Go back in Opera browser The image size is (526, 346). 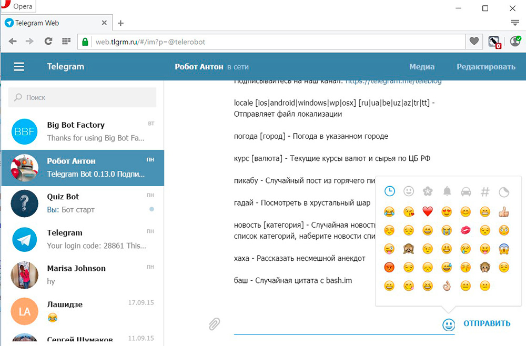(x=13, y=41)
